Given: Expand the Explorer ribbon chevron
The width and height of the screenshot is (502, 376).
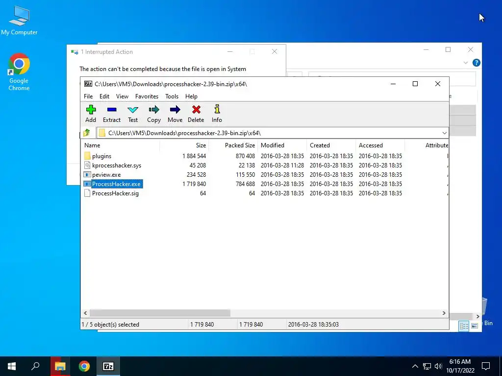Looking at the screenshot, I should 466,63.
